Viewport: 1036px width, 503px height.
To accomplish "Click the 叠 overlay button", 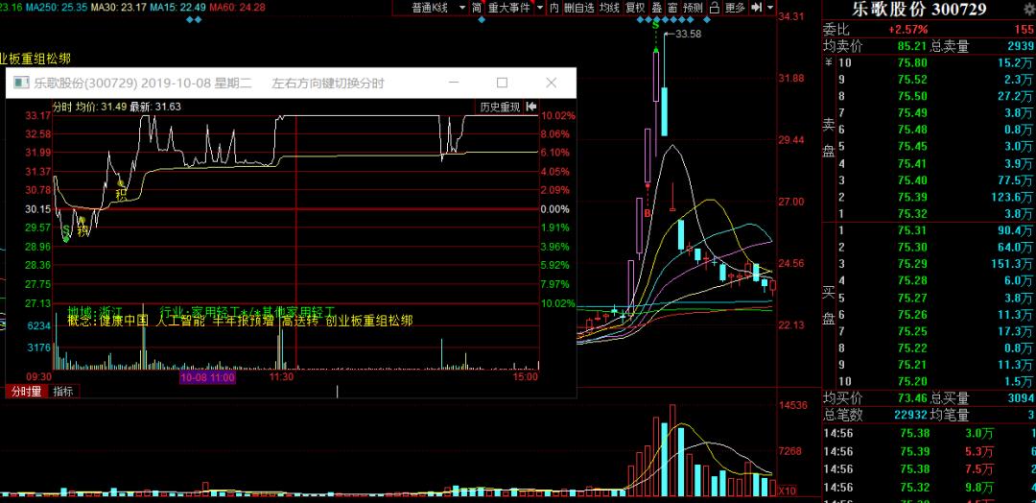I will point(656,8).
